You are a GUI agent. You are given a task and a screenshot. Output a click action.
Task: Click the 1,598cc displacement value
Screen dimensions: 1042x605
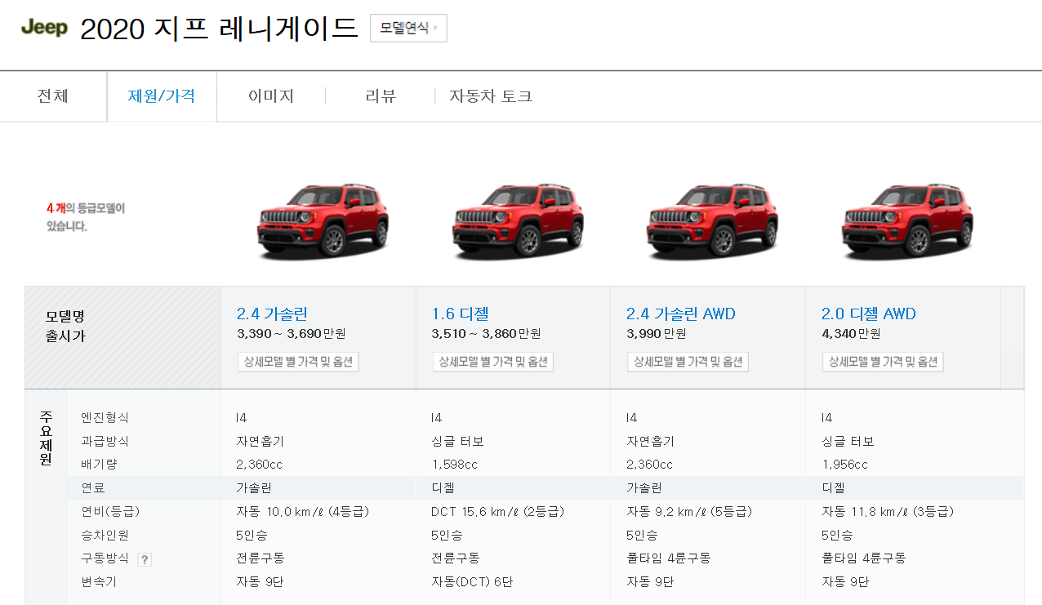click(455, 465)
